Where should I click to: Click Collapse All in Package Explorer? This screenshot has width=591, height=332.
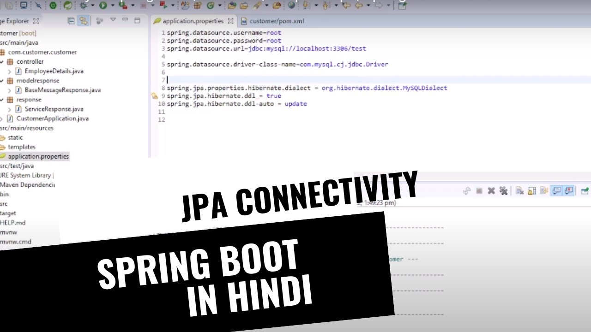(x=71, y=21)
